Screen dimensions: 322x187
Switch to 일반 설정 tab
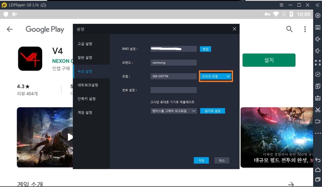(85, 58)
